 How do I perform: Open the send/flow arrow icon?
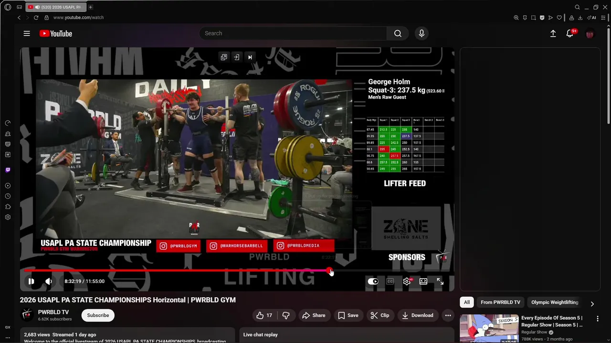(x=550, y=18)
